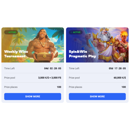Click the Prize places row on Spin&Win card

[x=97, y=87]
